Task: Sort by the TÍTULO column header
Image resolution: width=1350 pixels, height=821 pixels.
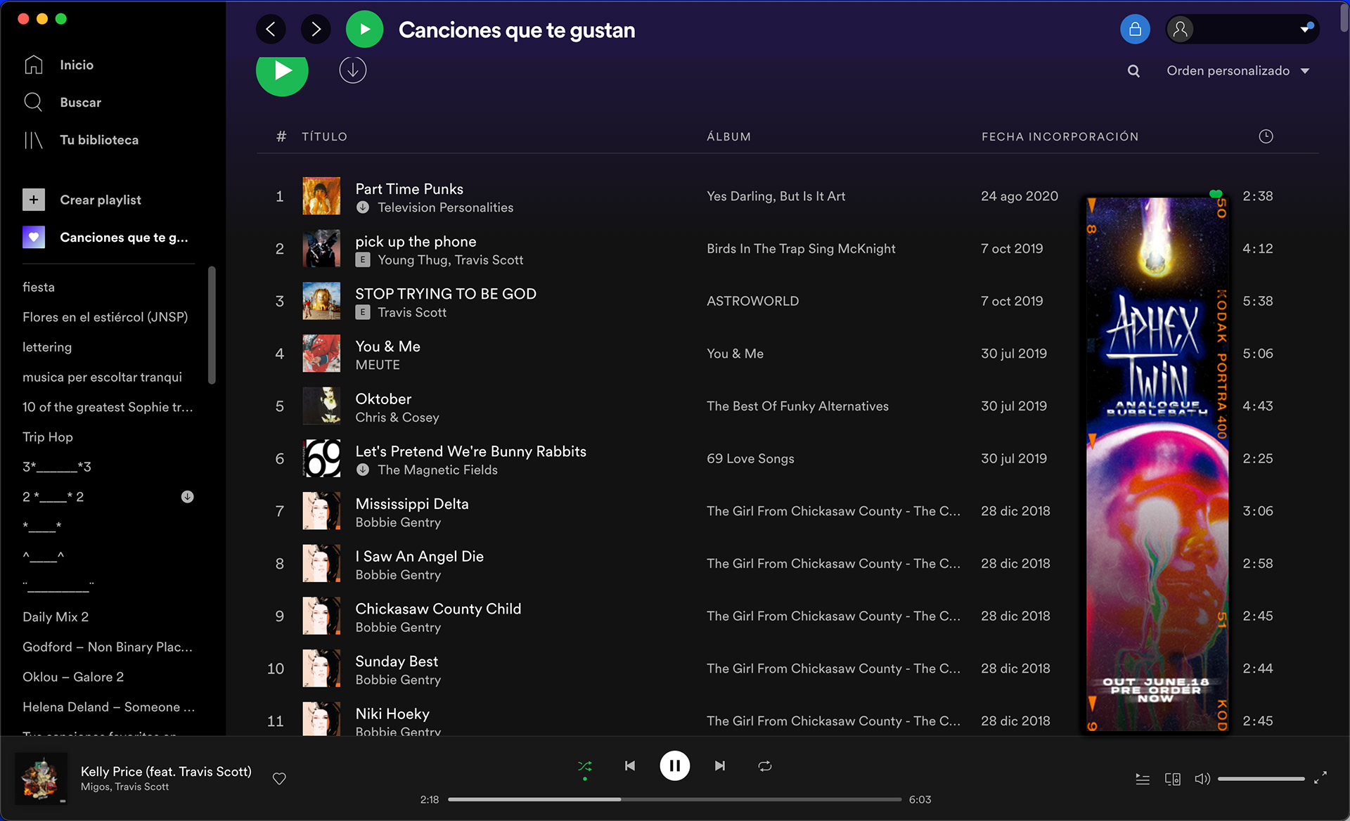Action: [x=324, y=136]
